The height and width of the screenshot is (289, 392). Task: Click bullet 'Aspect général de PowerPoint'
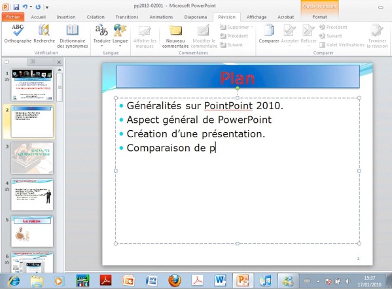click(199, 120)
